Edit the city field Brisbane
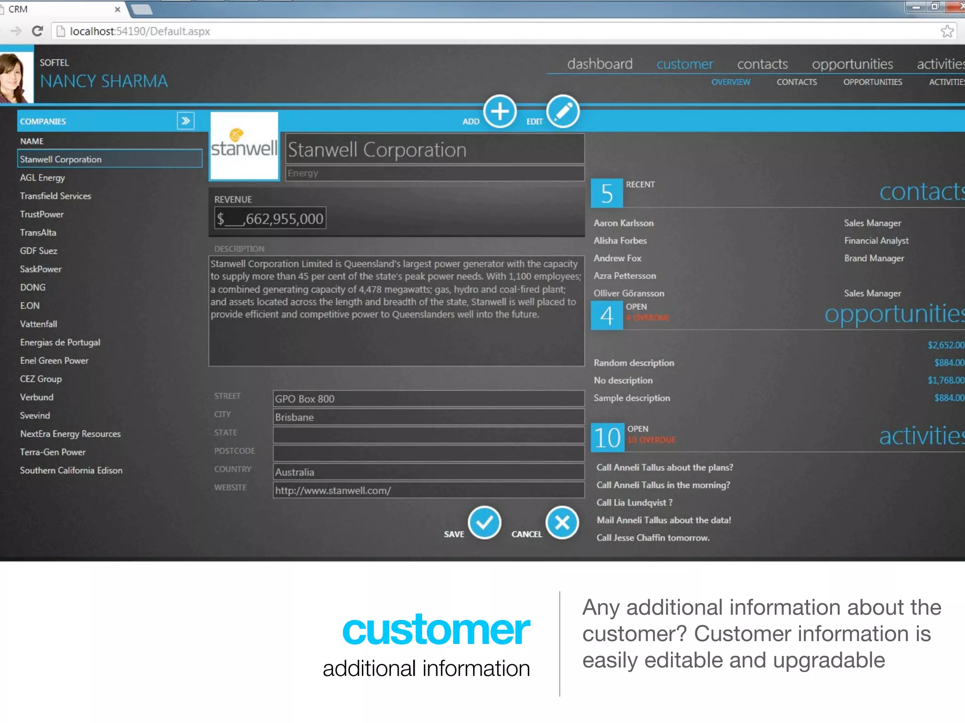This screenshot has width=965, height=723. (429, 417)
